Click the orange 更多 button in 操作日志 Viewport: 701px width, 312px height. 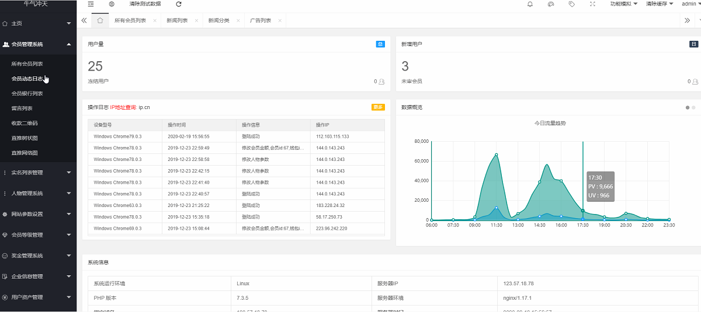[378, 107]
